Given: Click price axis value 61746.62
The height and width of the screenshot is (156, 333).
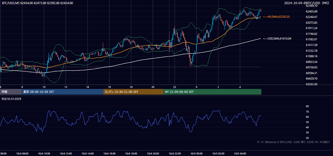Looking at the screenshot, I should (x=311, y=34).
